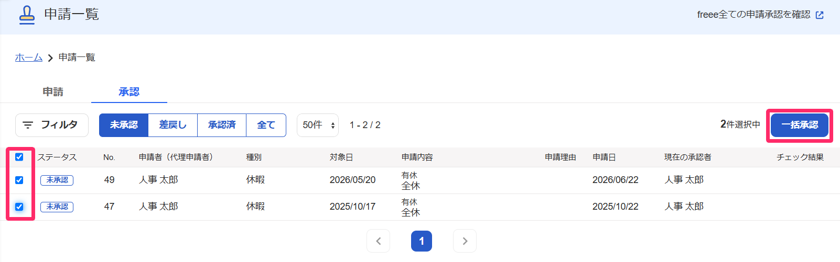840x262 pixels.
Task: Click the No. column header
Action: (x=109, y=157)
